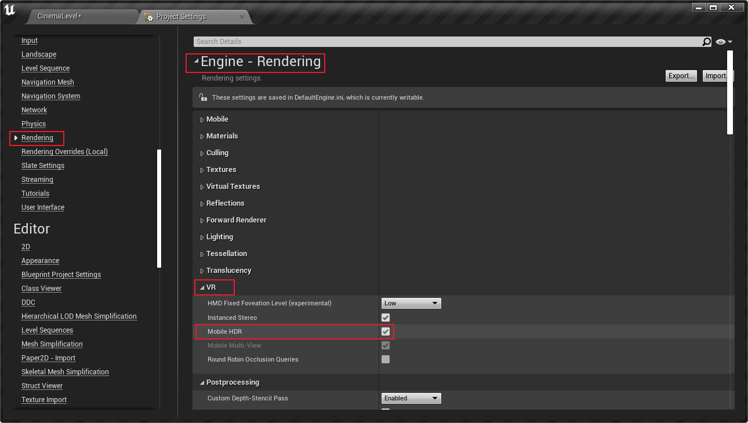The image size is (748, 423).
Task: Open Texture Import settings
Action: pyautogui.click(x=44, y=400)
